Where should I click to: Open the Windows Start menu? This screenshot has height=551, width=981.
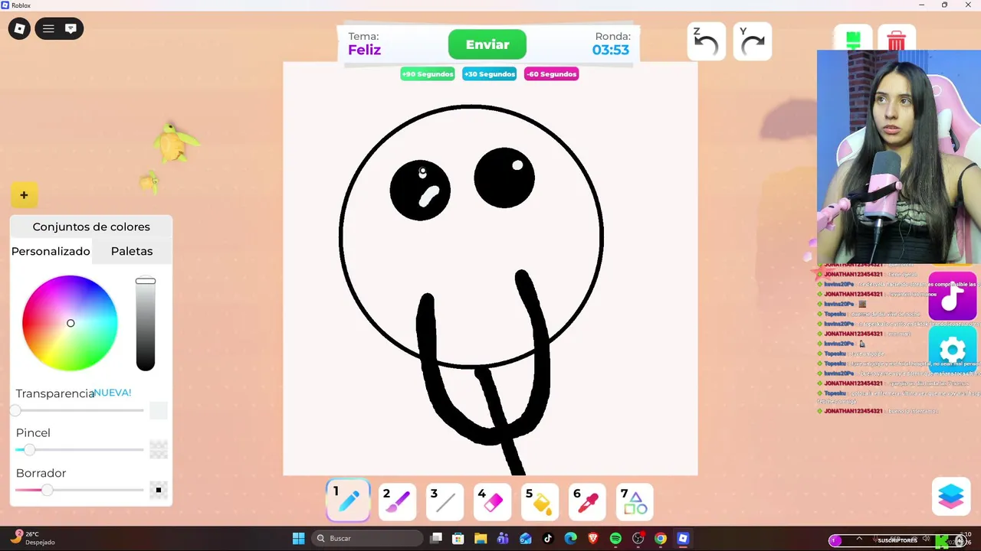click(298, 539)
